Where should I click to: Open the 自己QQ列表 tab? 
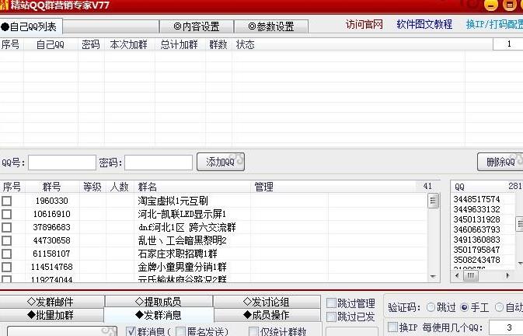coord(31,26)
